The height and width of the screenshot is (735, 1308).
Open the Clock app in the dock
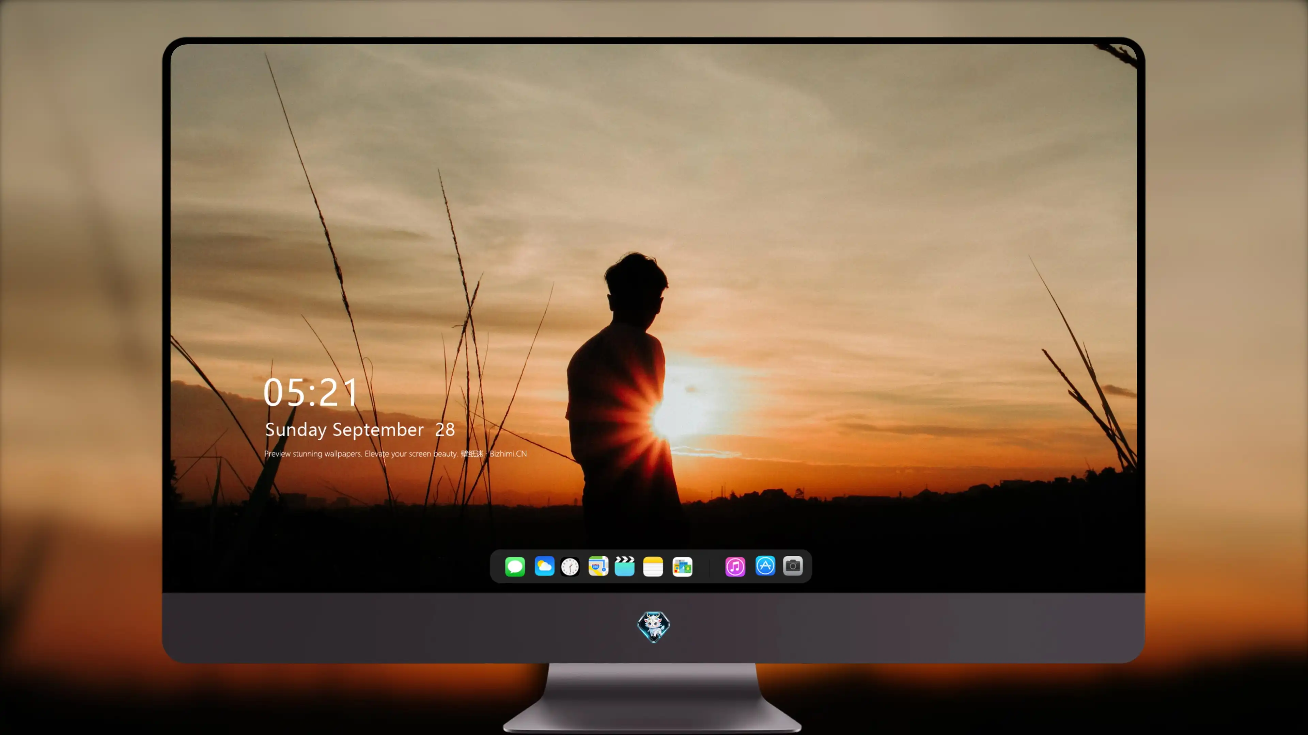point(570,567)
